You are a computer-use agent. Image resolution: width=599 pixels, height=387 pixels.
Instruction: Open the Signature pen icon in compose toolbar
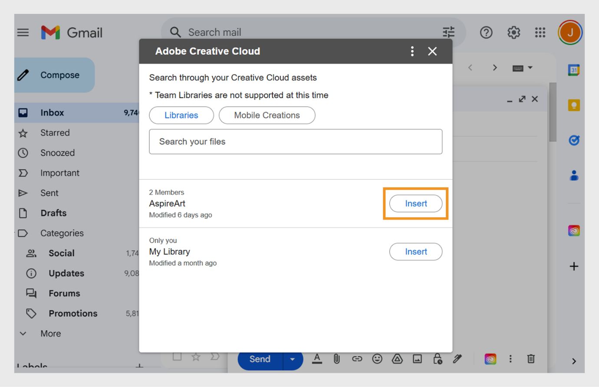(x=457, y=359)
